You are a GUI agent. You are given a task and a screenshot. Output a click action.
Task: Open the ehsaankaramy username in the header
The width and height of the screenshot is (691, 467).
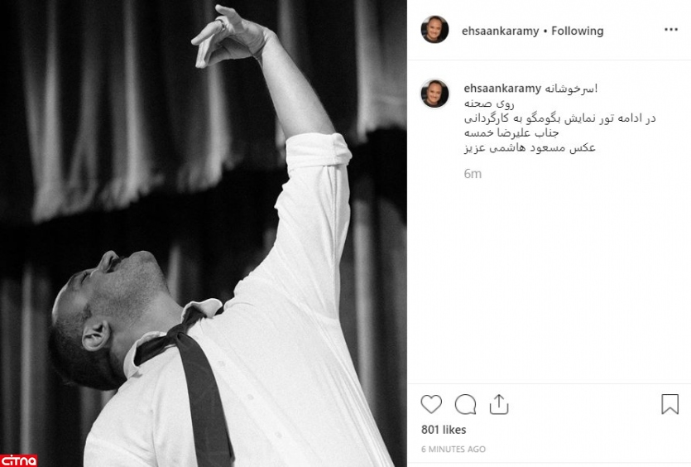(x=500, y=31)
